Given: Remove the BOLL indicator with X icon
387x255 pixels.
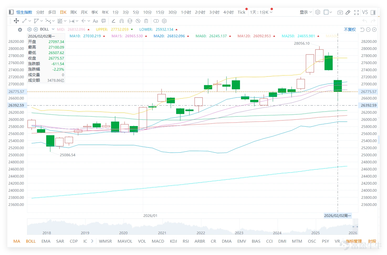Looking at the screenshot, I should [x=36, y=29].
